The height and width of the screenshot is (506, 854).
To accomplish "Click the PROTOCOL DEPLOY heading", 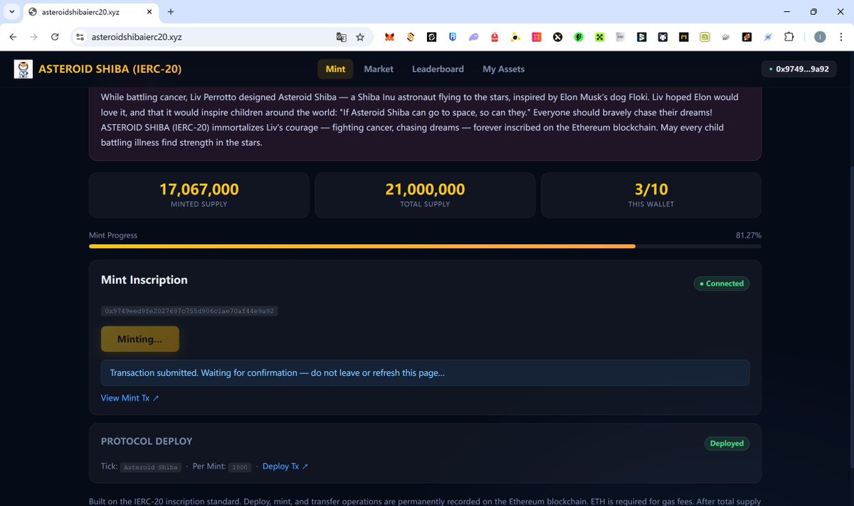I will 147,441.
